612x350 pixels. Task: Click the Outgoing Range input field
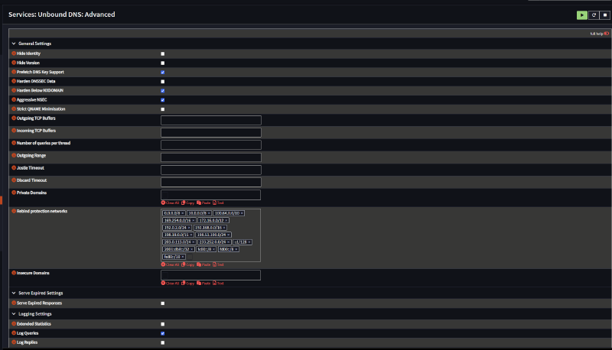click(211, 157)
